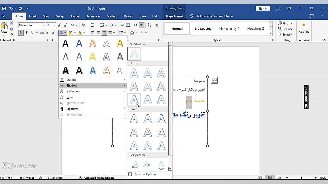Toggle Align Right paragraph button
The image size is (328, 184).
pos(104,33)
